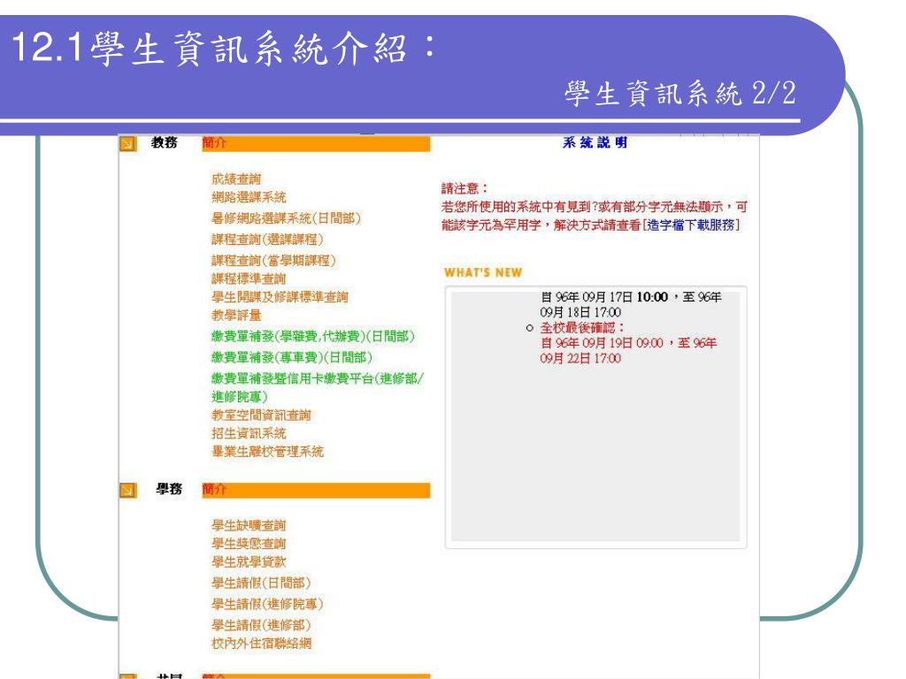Open 學生請假(進修院專)

pos(267,604)
